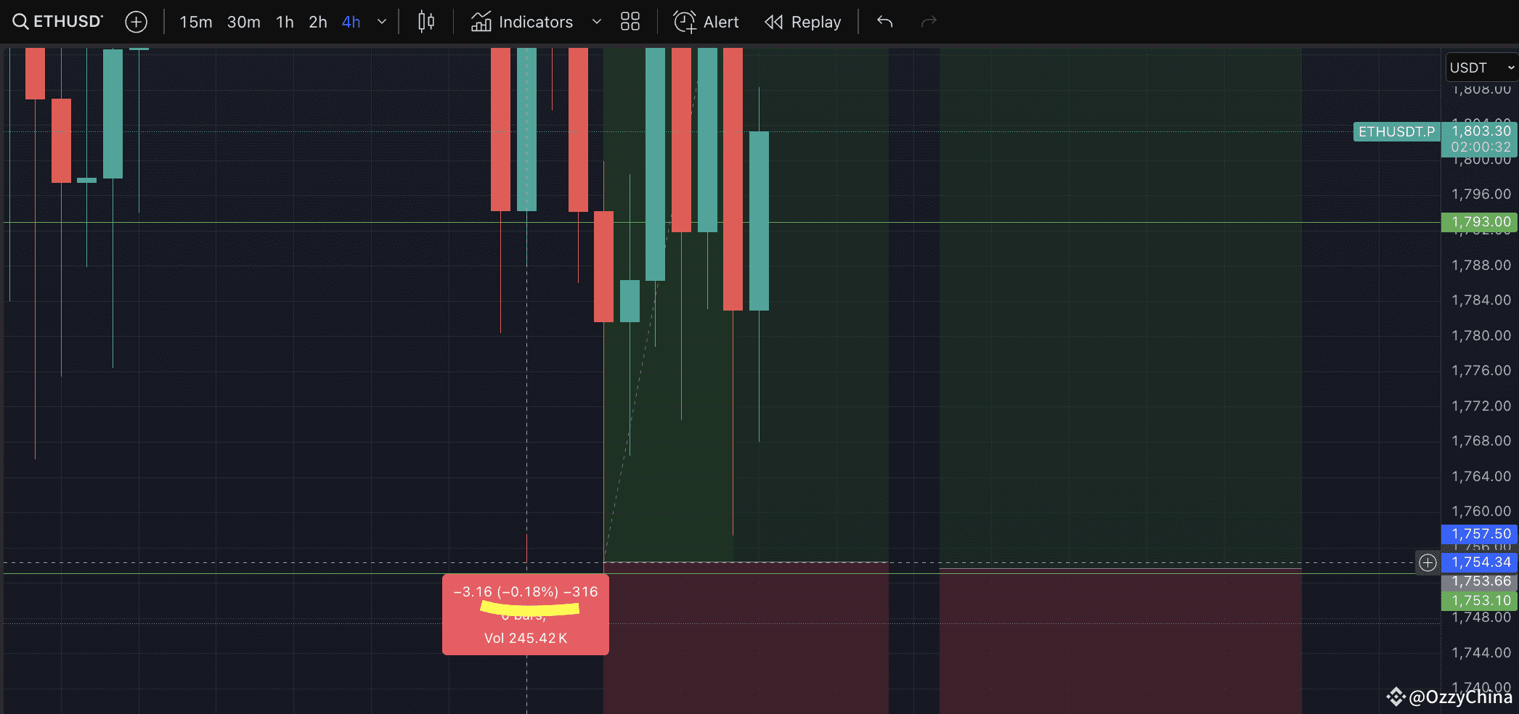The width and height of the screenshot is (1519, 714).
Task: Start bar Replay mode
Action: tap(802, 22)
